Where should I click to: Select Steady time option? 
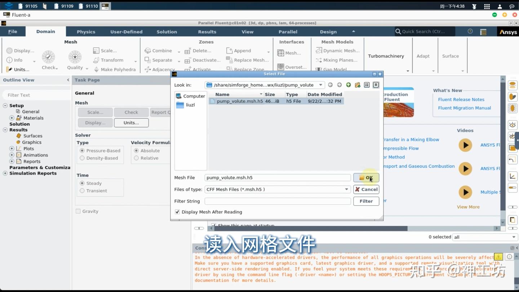(x=82, y=183)
